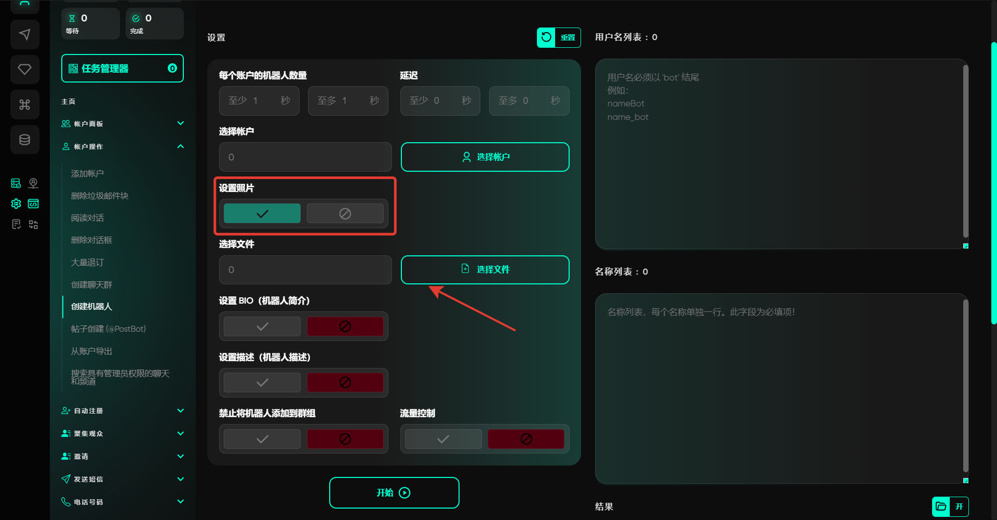Click the reset (重置) refresh icon
The width and height of the screenshot is (997, 520).
coord(546,37)
